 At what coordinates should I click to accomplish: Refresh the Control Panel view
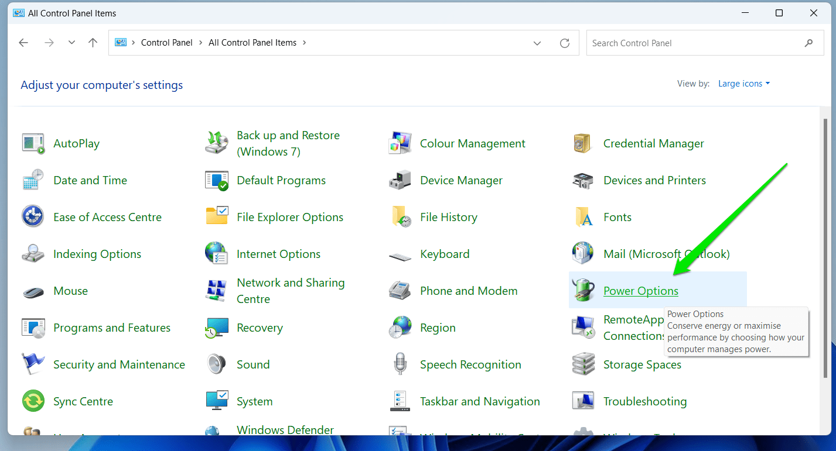point(565,43)
